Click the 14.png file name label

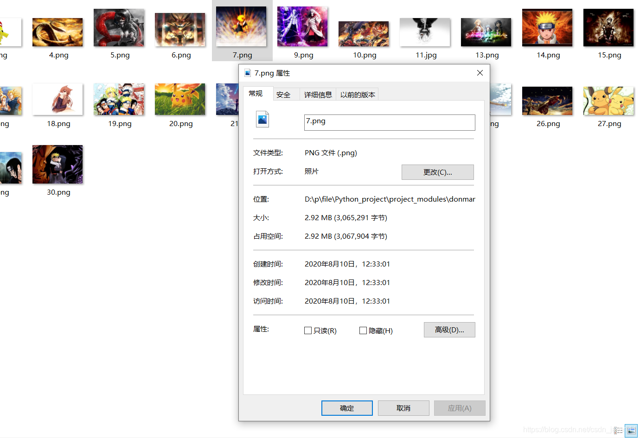[x=549, y=55]
